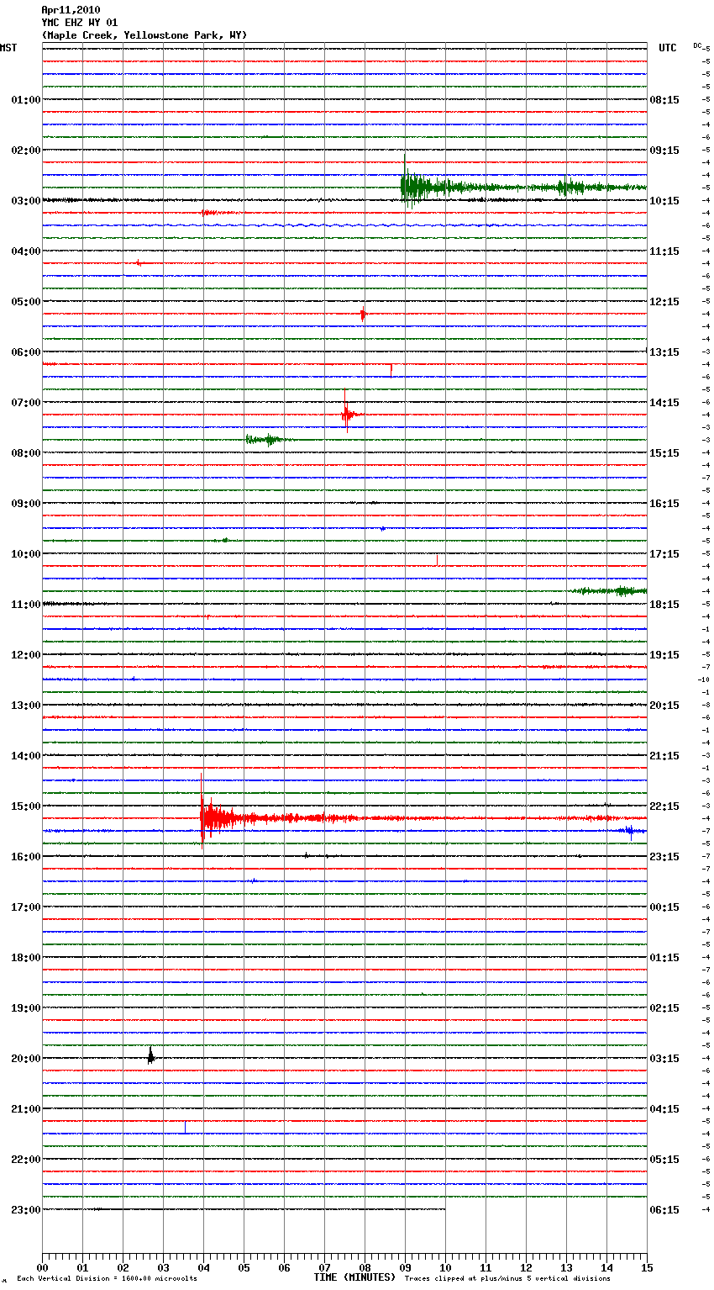Select the 07:00 MST time label
Viewport: 714px width, 1290px height.
(x=26, y=403)
